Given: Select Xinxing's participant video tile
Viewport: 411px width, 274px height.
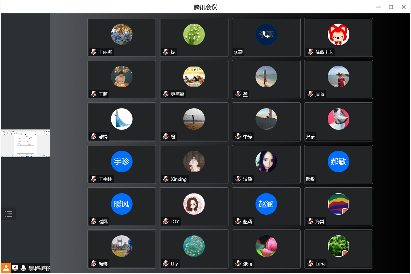Looking at the screenshot, I should (x=194, y=164).
